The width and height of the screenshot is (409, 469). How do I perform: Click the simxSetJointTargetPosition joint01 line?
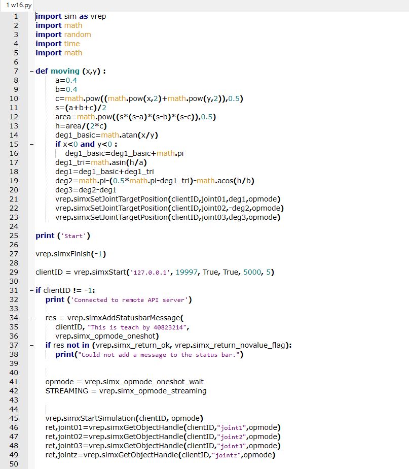tap(168, 199)
